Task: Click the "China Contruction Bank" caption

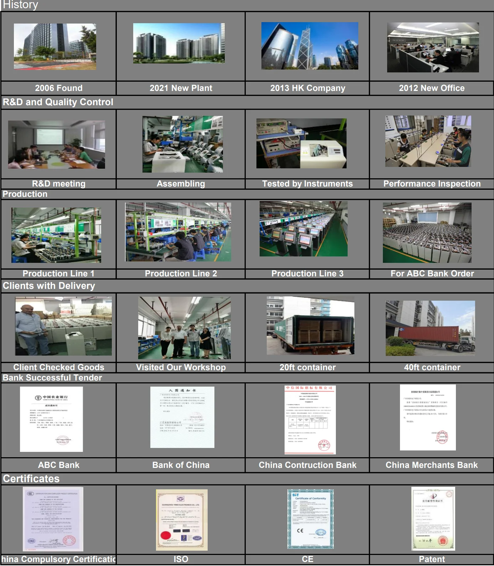Action: point(308,465)
